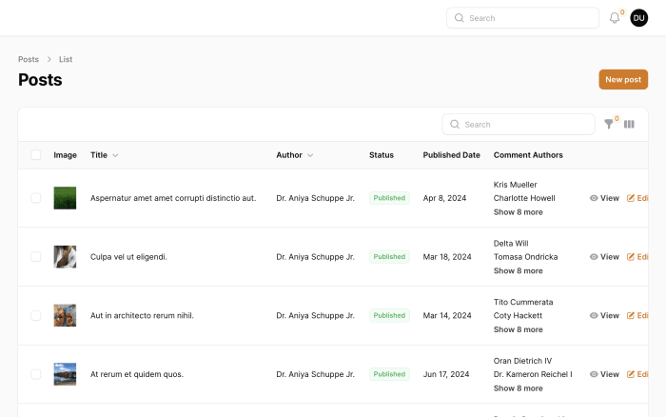
Task: Focus the table Search field
Action: (x=519, y=124)
